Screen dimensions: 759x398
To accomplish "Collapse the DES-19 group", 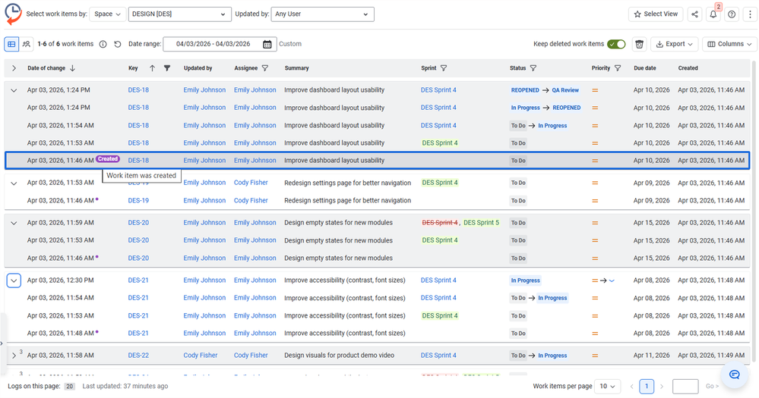I will [x=14, y=183].
